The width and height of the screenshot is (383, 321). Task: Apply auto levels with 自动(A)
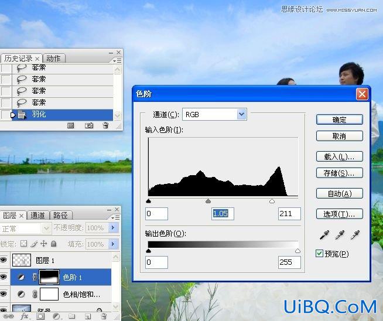click(339, 193)
